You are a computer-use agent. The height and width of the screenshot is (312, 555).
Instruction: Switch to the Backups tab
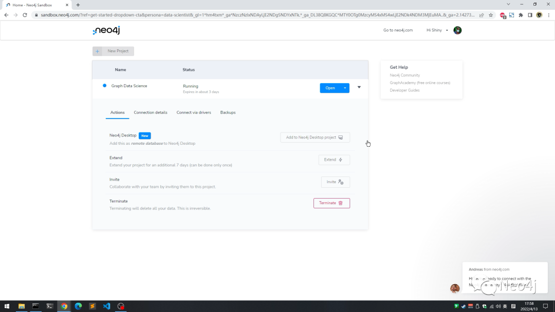tap(228, 112)
